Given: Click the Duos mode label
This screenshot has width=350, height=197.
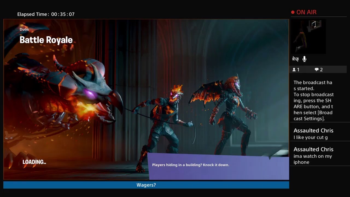Looking at the screenshot, I should pyautogui.click(x=24, y=29).
